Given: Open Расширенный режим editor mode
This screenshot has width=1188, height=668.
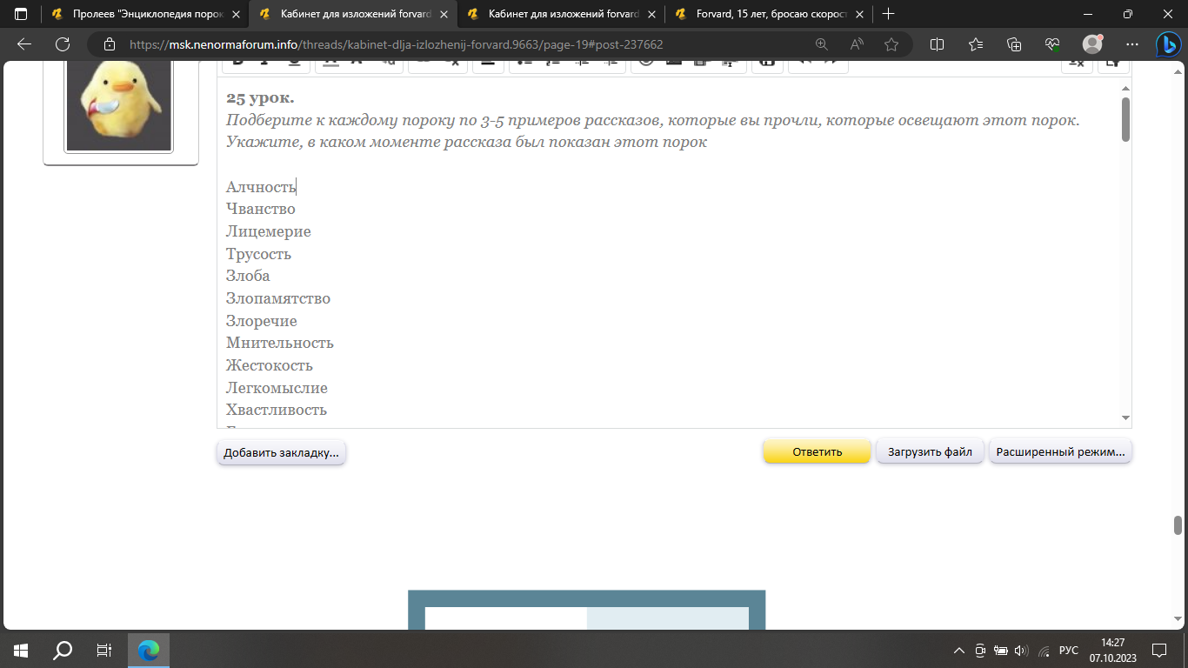Looking at the screenshot, I should 1060,452.
